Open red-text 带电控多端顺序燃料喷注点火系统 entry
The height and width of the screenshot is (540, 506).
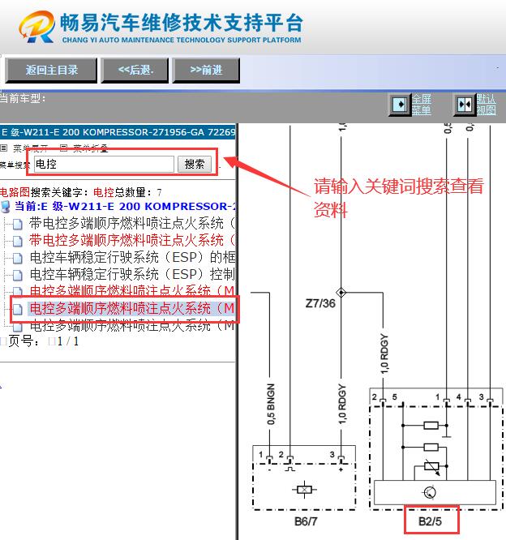coord(132,240)
